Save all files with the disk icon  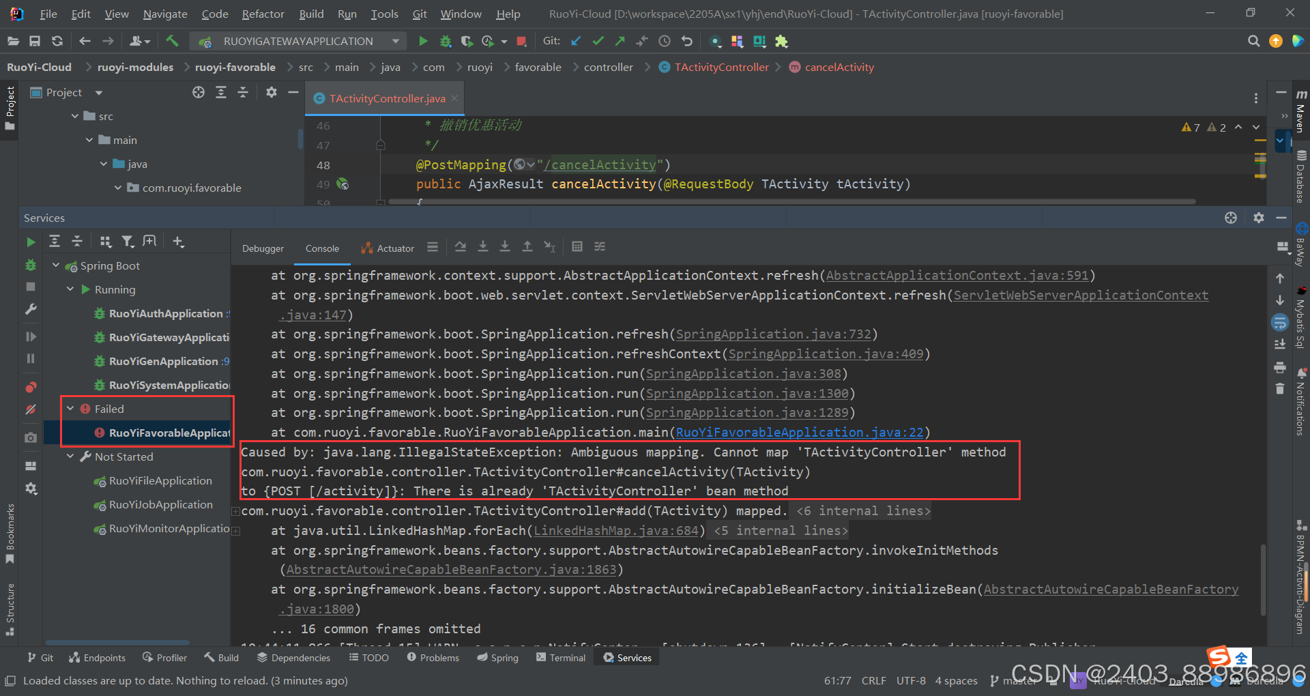pyautogui.click(x=35, y=41)
